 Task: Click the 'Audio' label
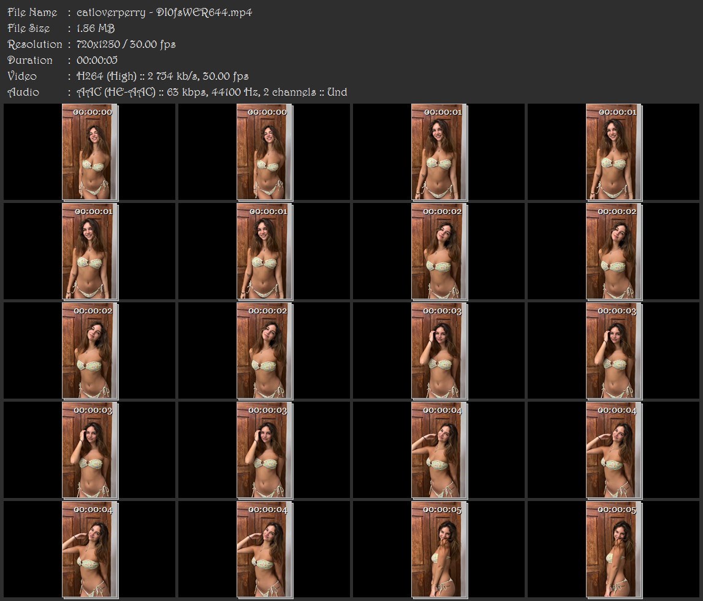(23, 92)
